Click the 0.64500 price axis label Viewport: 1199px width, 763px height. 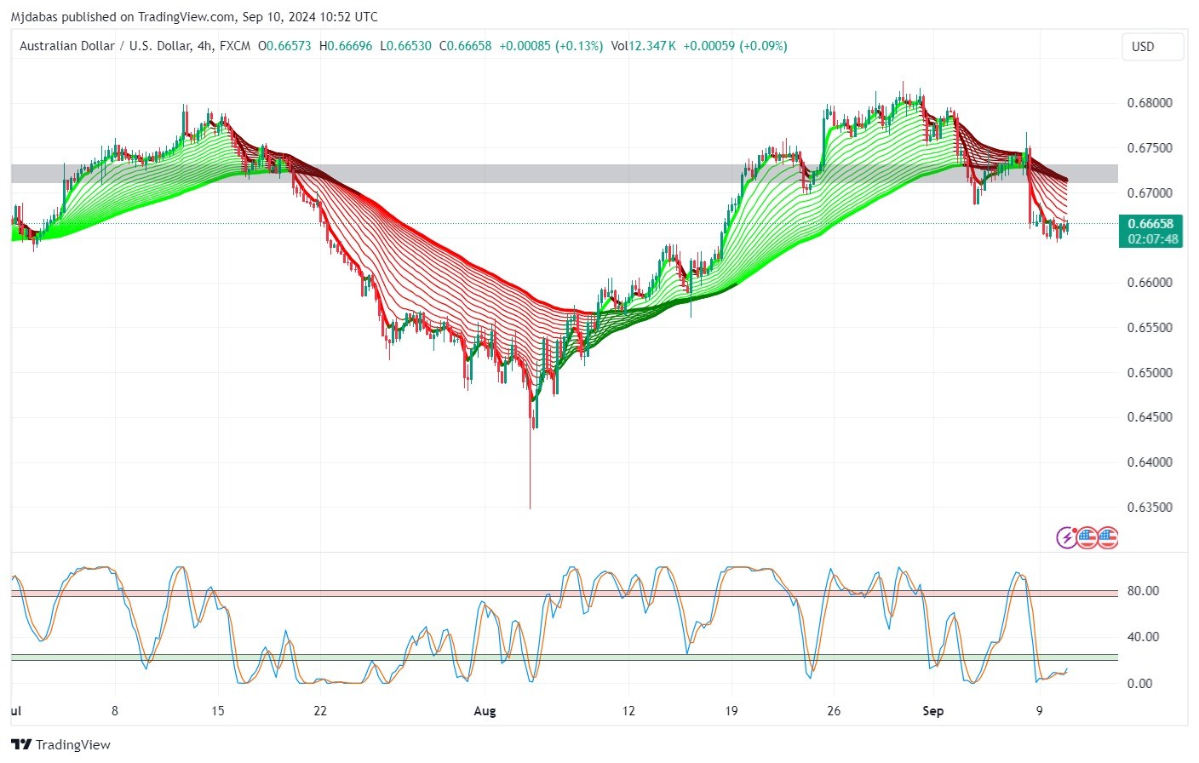click(x=1150, y=417)
